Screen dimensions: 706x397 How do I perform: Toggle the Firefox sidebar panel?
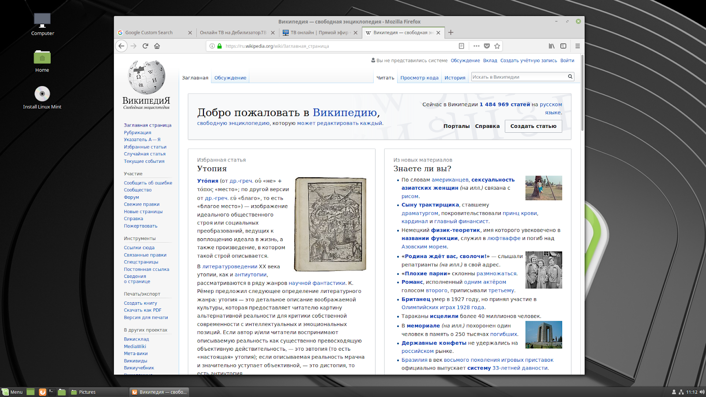(x=563, y=46)
